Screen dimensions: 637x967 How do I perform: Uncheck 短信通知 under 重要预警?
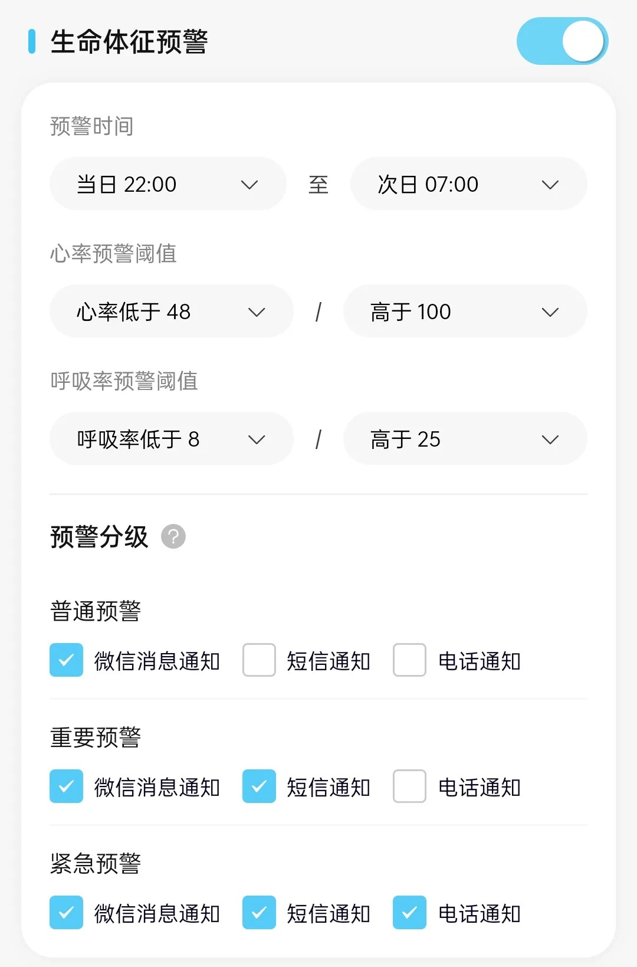pos(259,786)
